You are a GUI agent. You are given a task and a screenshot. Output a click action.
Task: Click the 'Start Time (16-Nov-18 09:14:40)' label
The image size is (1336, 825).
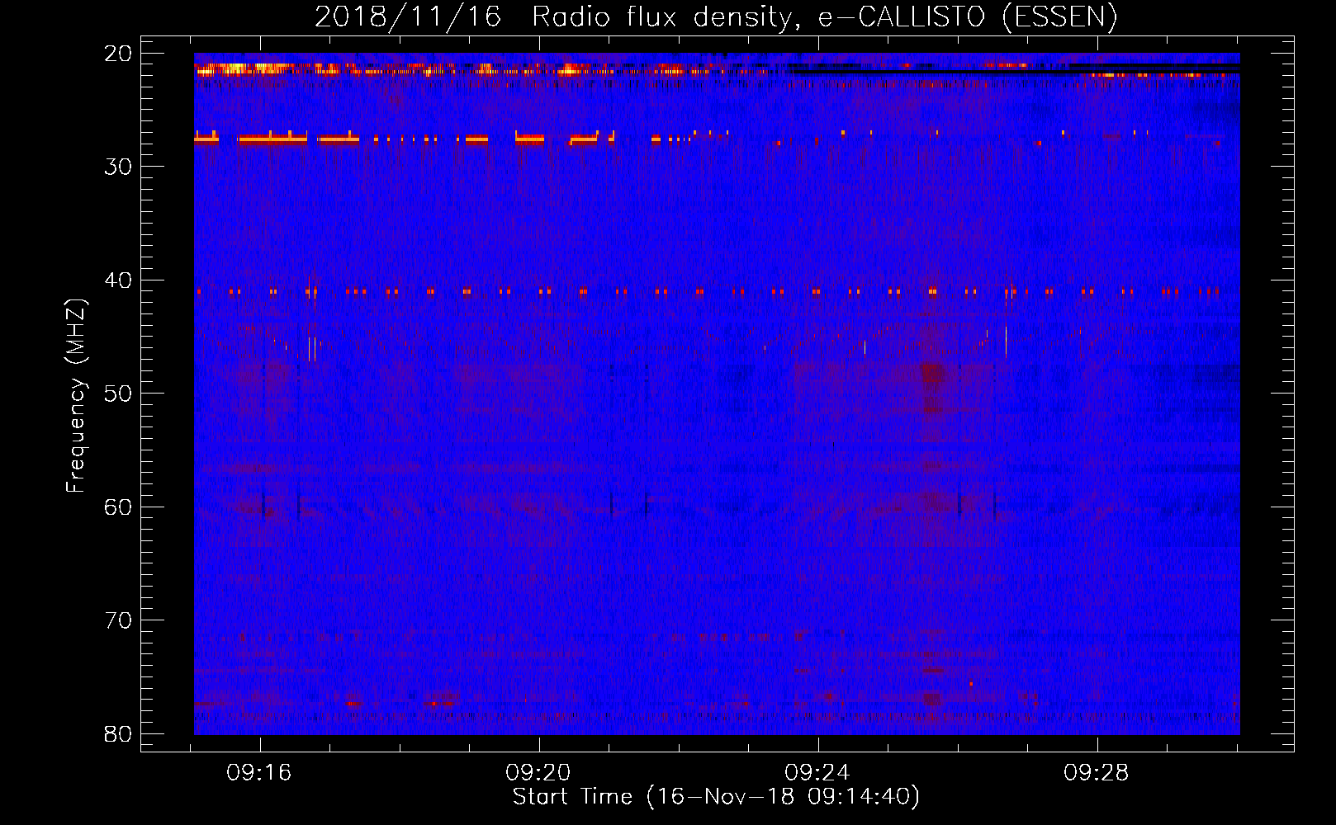(717, 797)
